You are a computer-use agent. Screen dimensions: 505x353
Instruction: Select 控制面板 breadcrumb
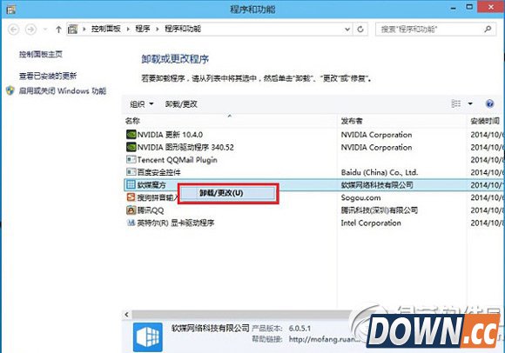105,29
